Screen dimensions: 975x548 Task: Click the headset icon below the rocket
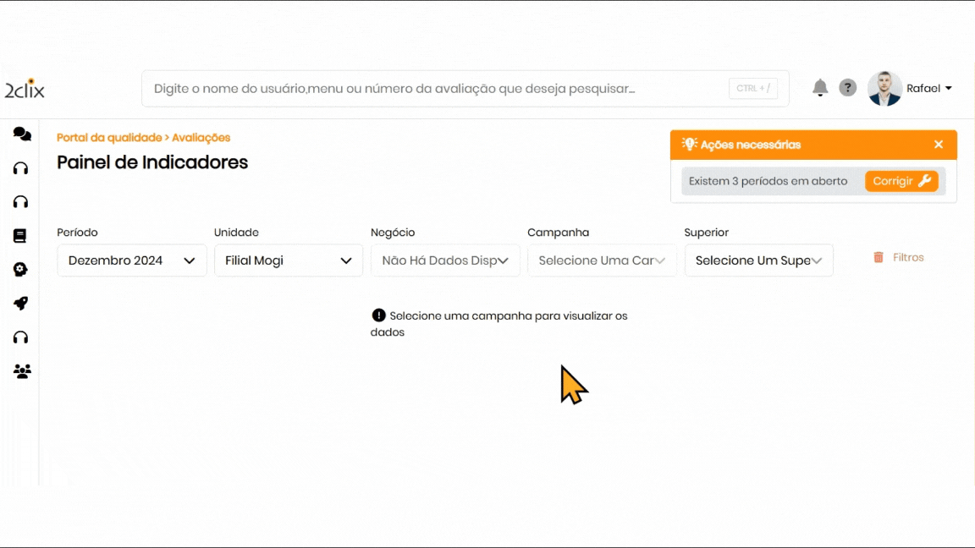click(21, 337)
